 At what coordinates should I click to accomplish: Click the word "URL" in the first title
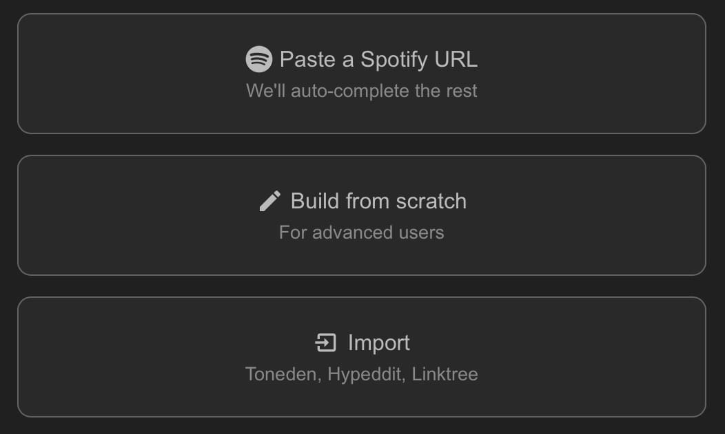click(456, 59)
